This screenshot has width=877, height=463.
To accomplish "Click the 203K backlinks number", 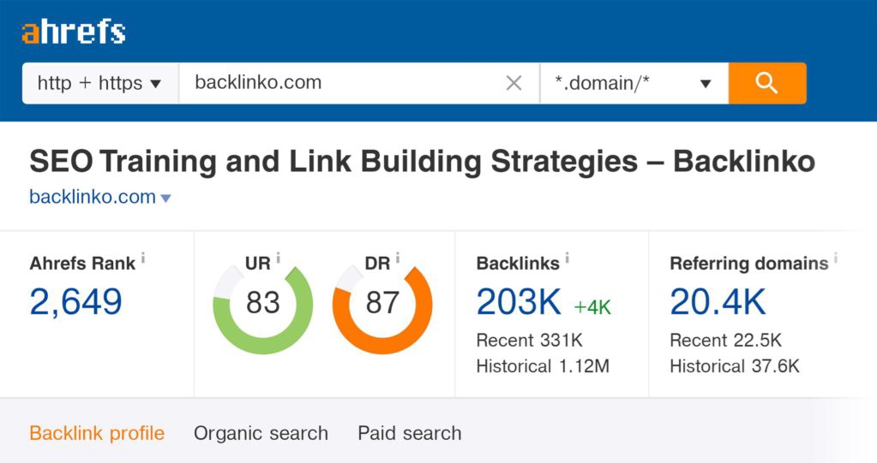I will pos(519,302).
